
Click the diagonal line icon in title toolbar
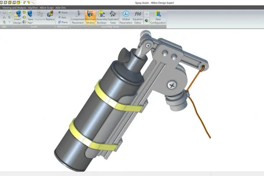pos(33,2)
